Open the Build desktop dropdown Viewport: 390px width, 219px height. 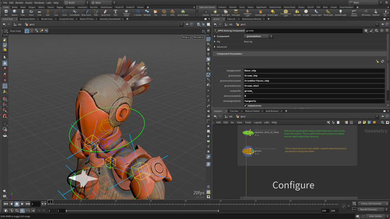pyautogui.click(x=76, y=3)
